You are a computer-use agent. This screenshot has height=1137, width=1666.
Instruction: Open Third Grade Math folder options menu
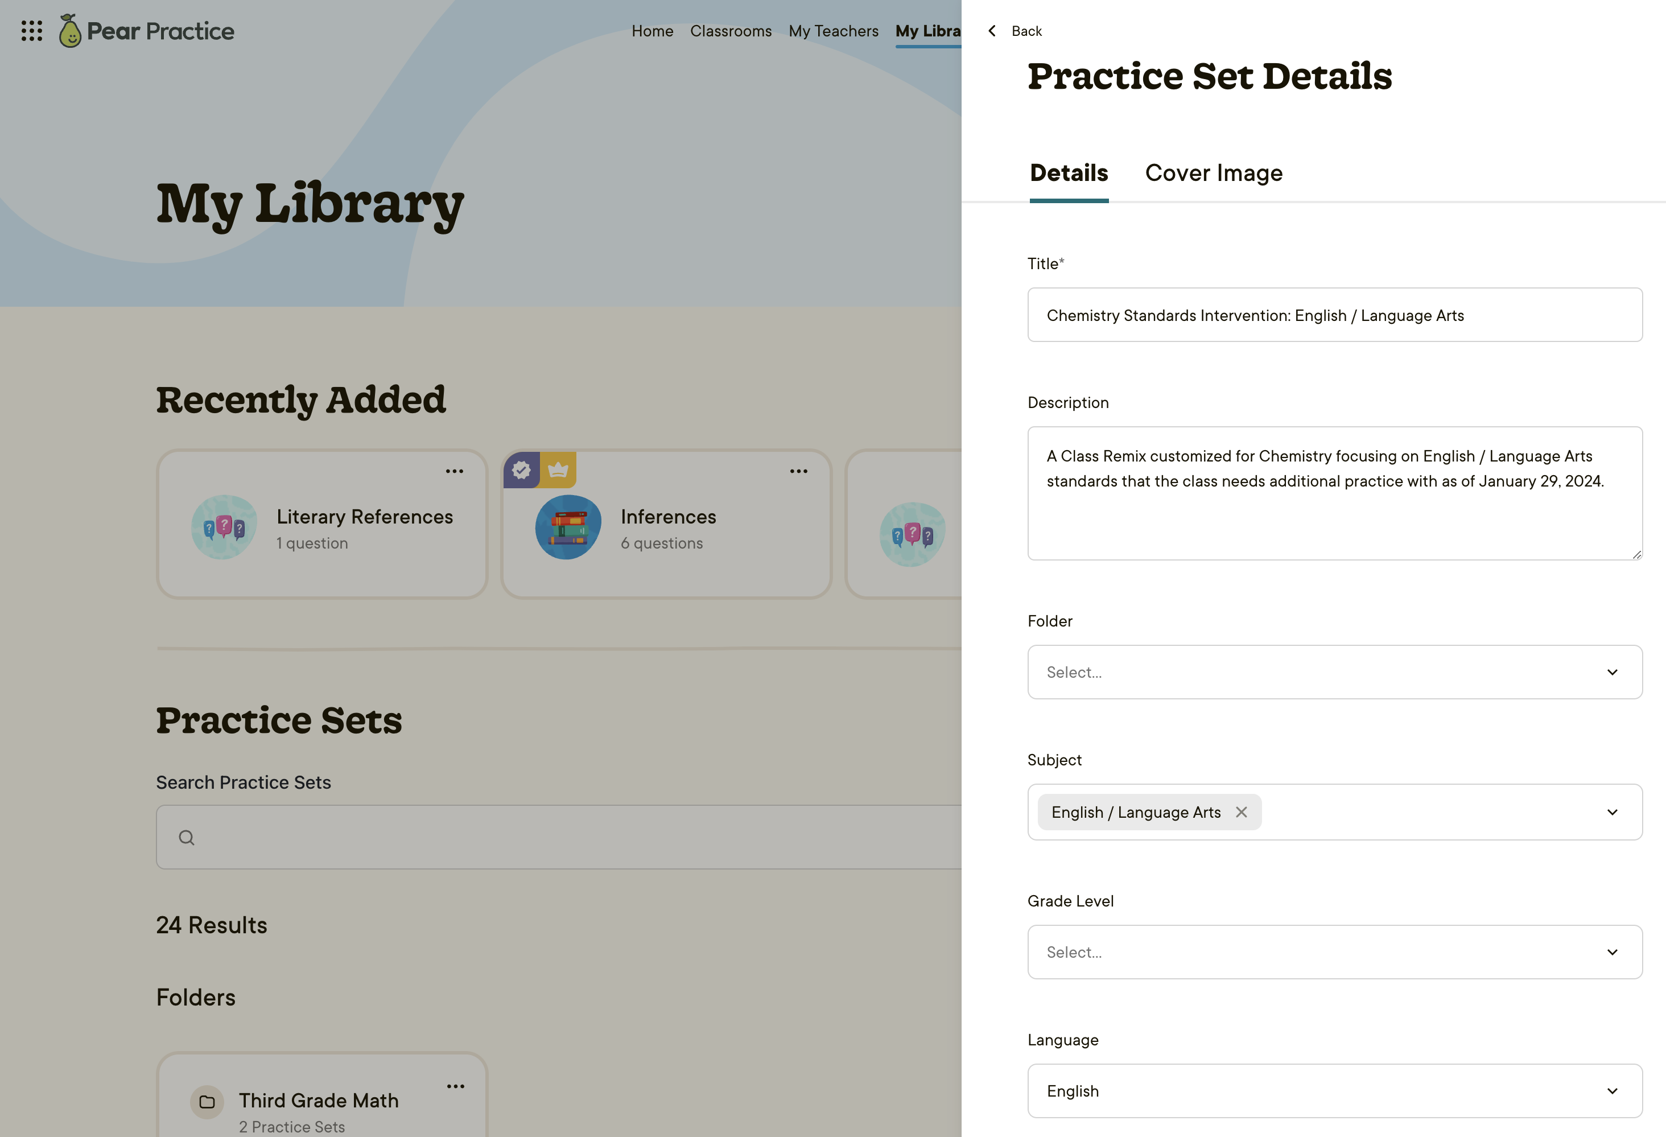[456, 1086]
